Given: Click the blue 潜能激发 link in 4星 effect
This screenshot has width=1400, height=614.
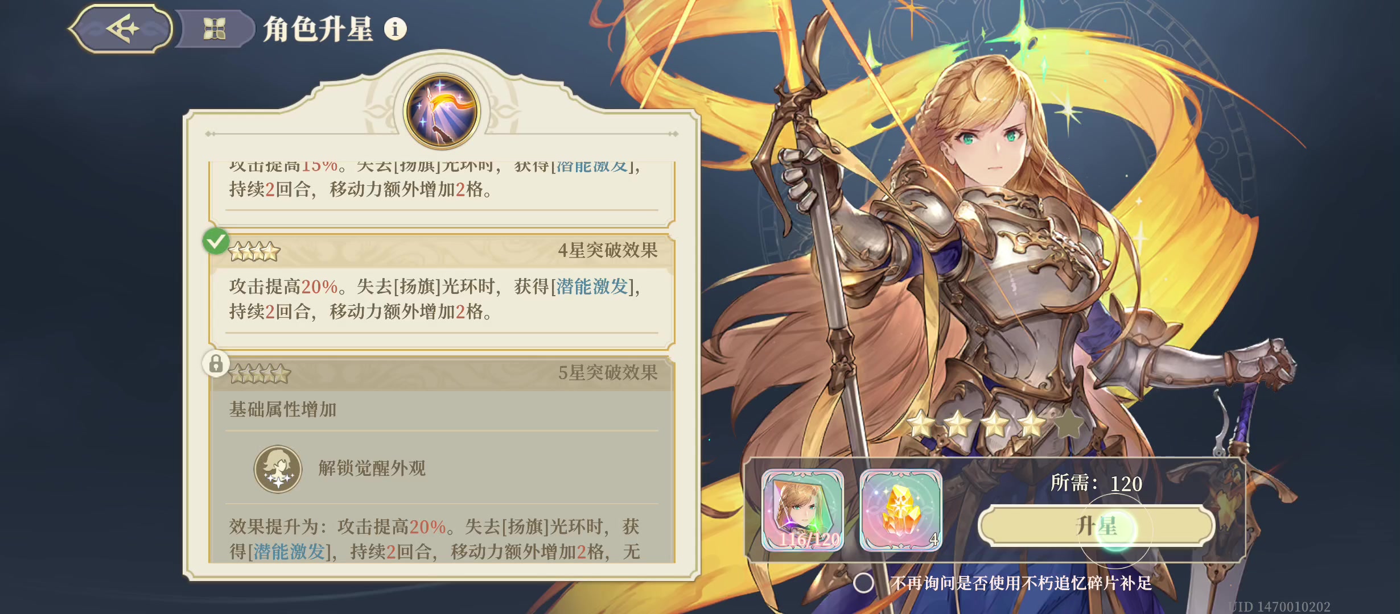Looking at the screenshot, I should [592, 287].
